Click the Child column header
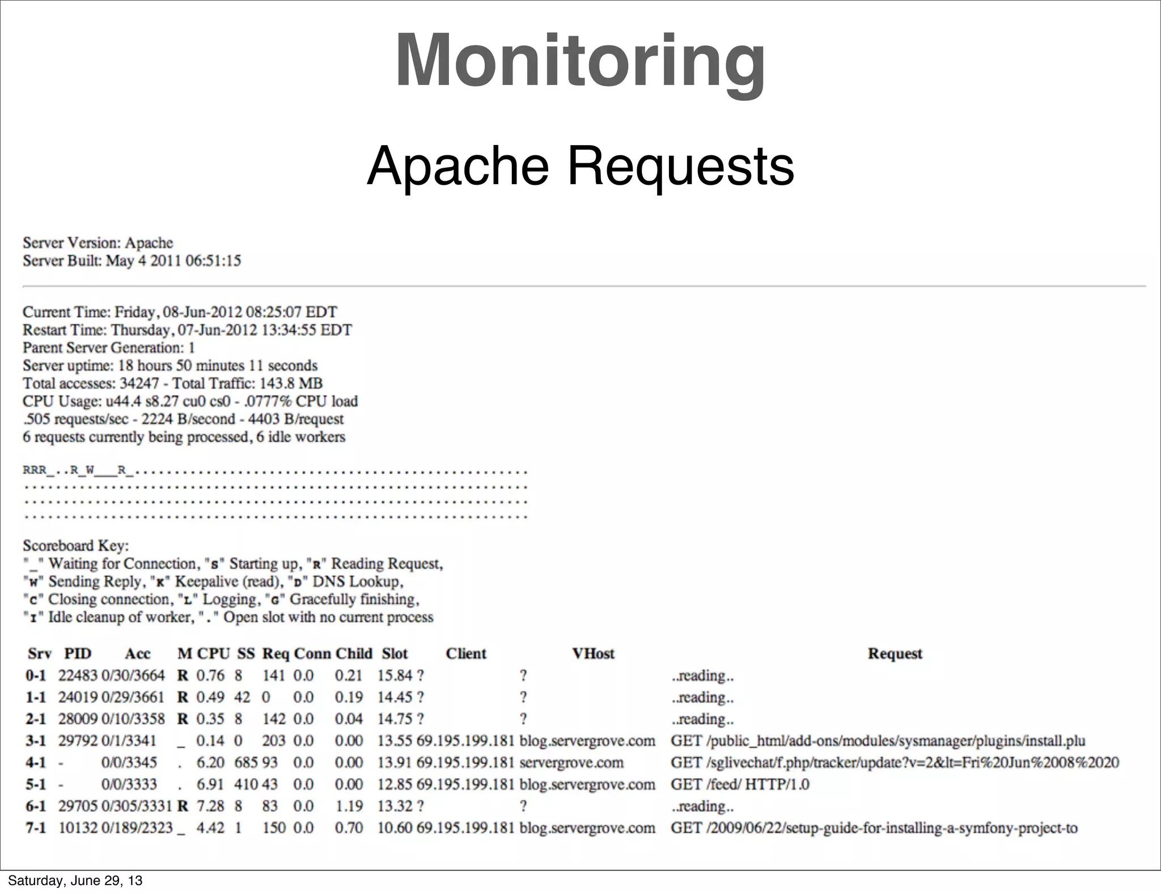1161x893 pixels. (x=354, y=654)
